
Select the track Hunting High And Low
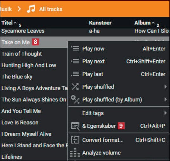point(29,65)
